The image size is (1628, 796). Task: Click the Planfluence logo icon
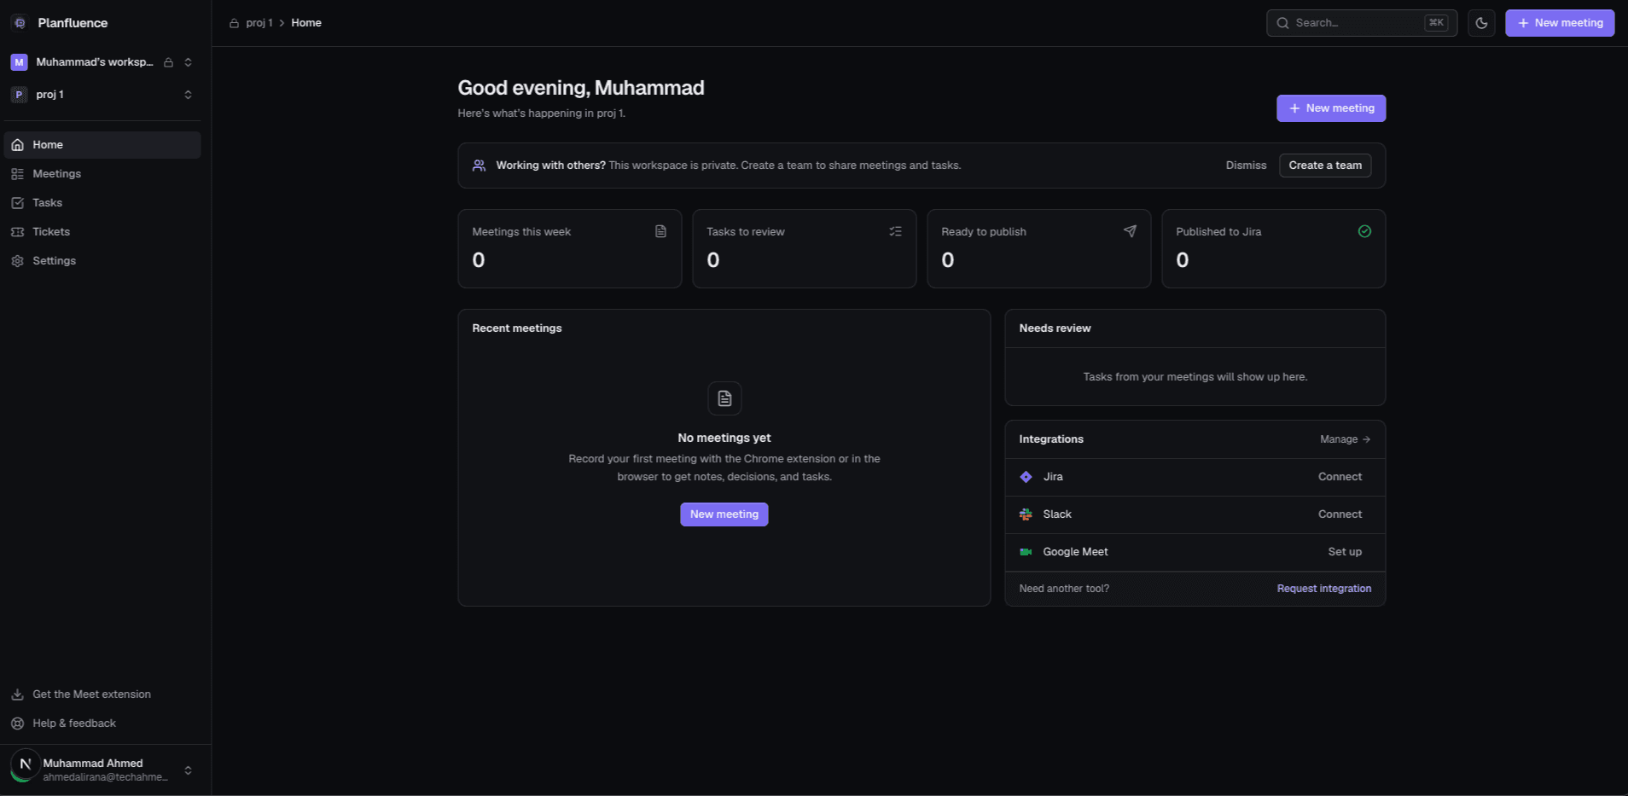pos(20,23)
